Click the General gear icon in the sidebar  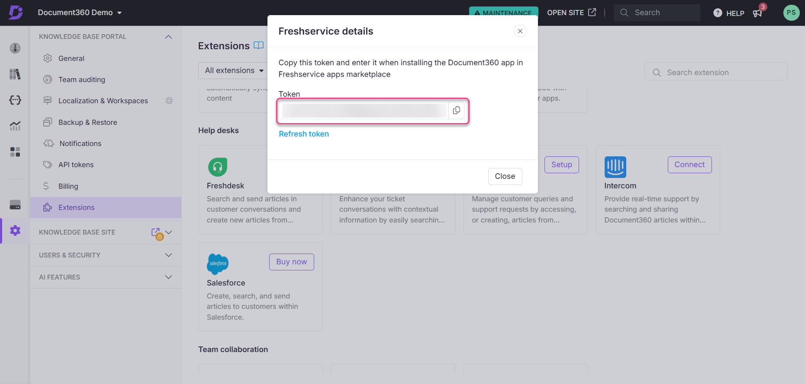[48, 58]
